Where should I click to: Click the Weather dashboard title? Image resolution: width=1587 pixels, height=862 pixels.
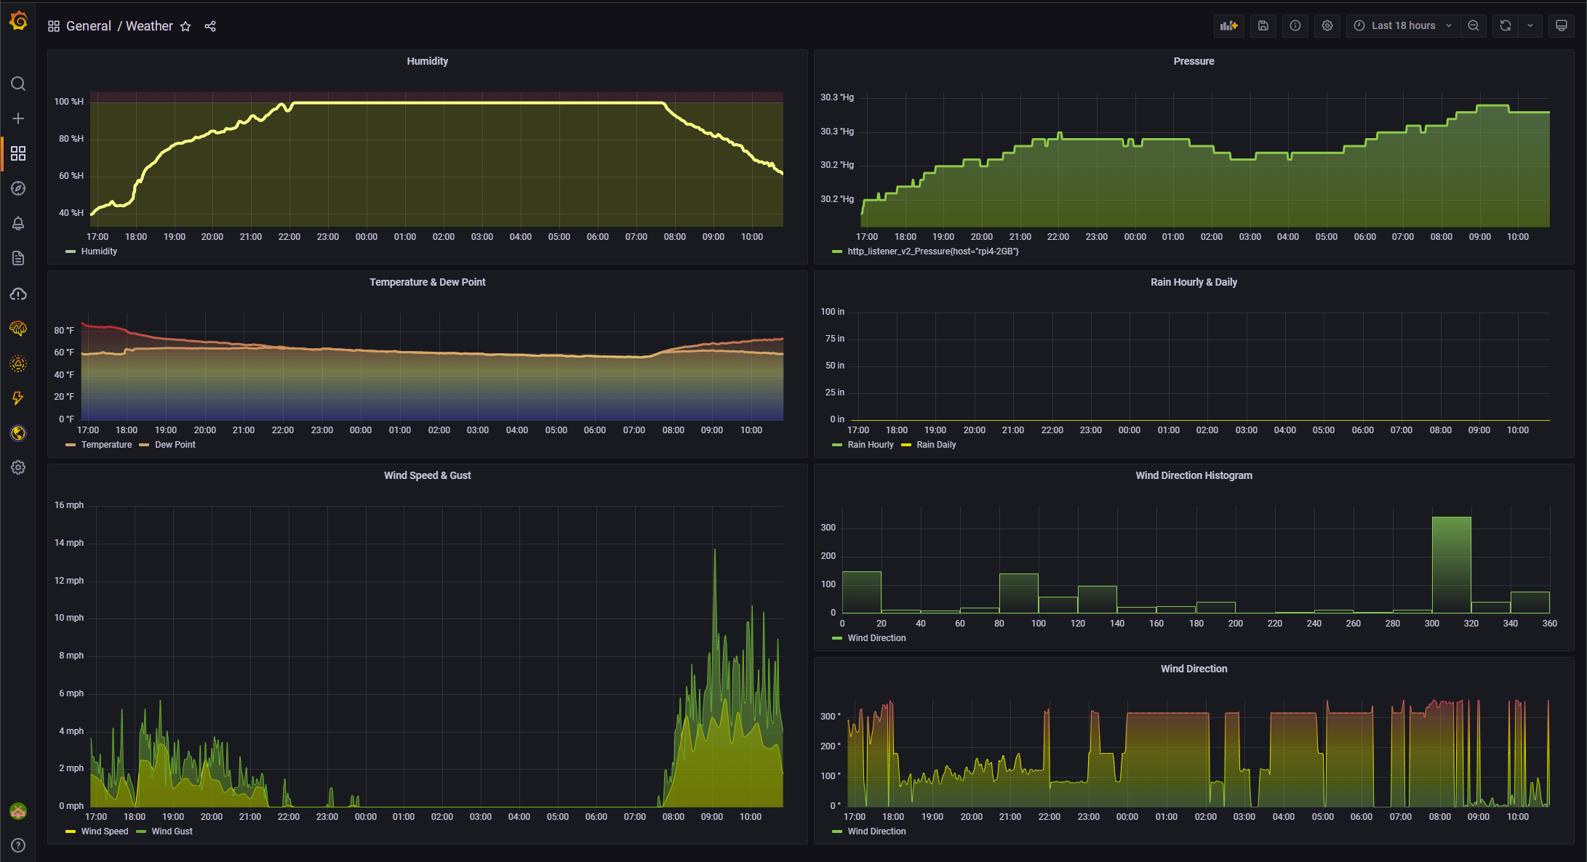(149, 26)
